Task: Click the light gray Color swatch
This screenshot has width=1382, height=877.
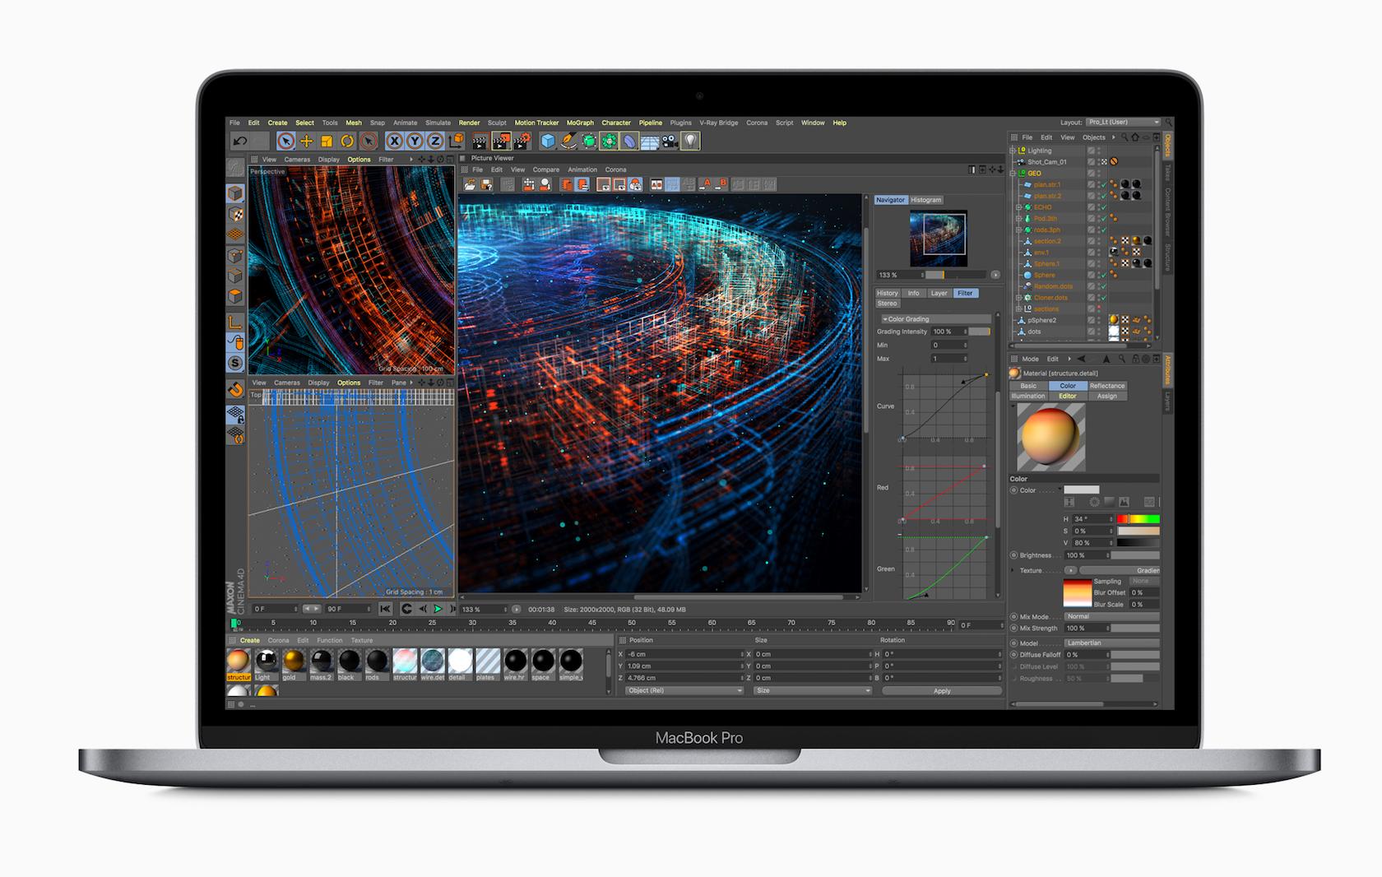Action: [1081, 490]
